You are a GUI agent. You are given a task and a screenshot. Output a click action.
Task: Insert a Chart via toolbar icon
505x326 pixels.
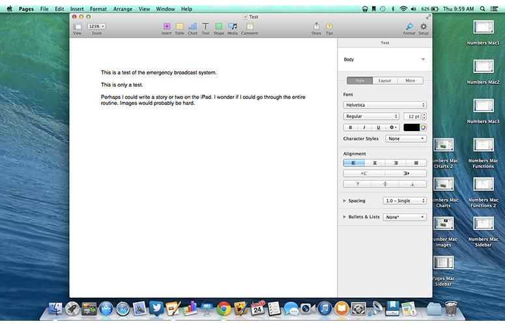pos(193,27)
